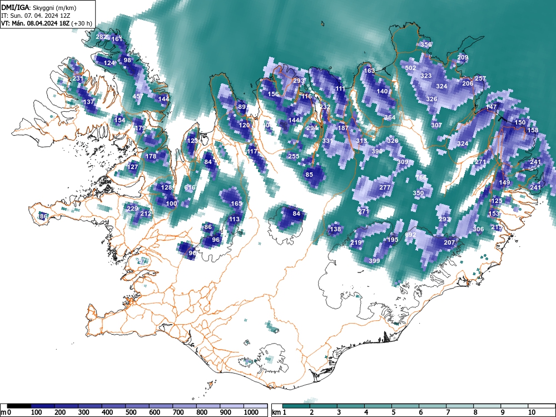
Task: Click the 'km 1' label on the kilometre legend
Action: [279, 413]
